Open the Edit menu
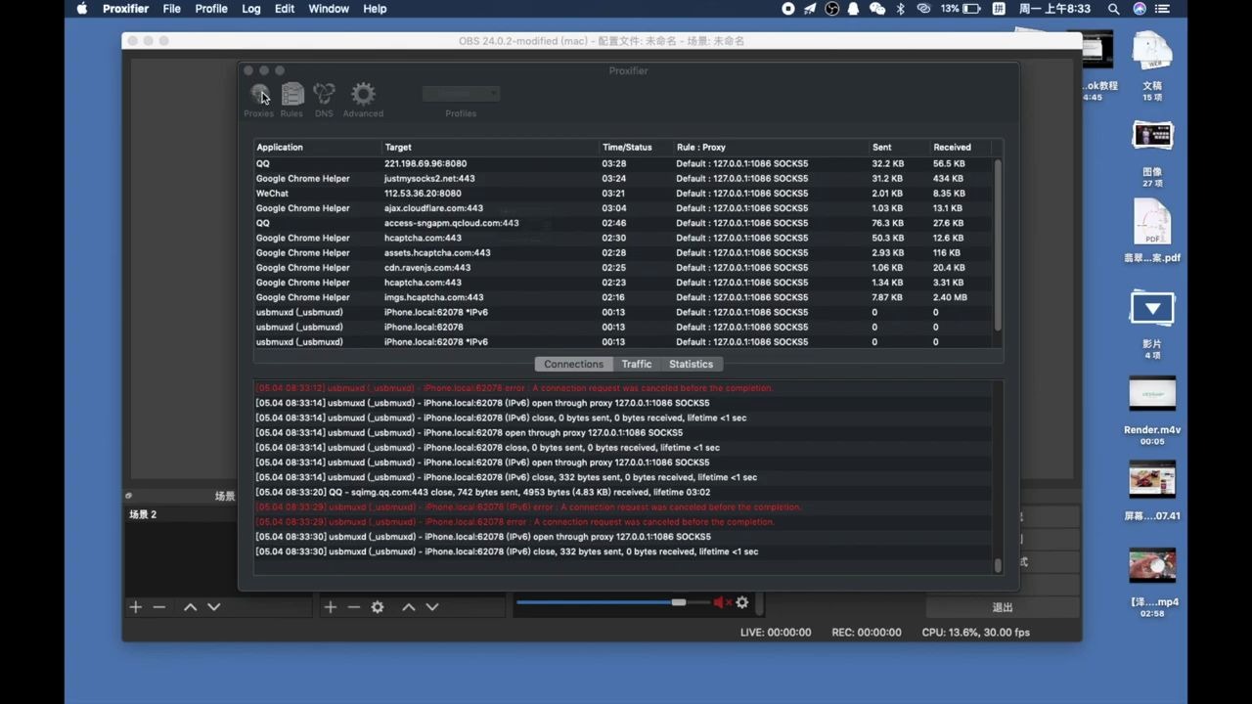 [x=285, y=9]
